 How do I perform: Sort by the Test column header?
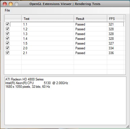[x=48, y=19]
